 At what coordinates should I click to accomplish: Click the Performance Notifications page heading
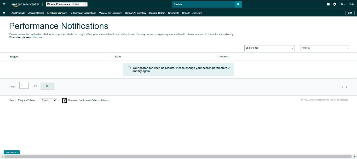(x=59, y=26)
